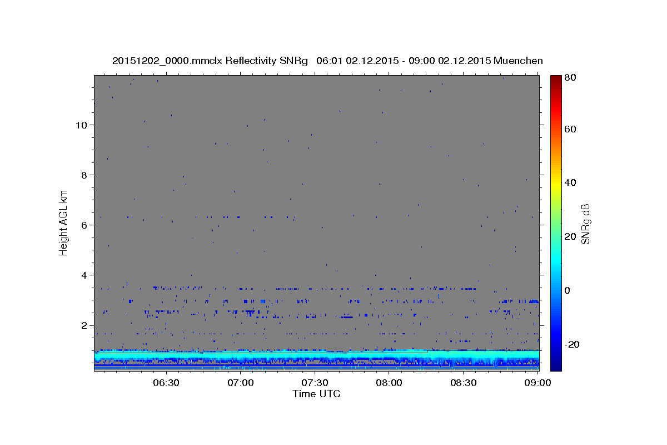The width and height of the screenshot is (667, 445).
Task: Click the 'SNRg dB' colorbar label
Action: click(x=585, y=224)
